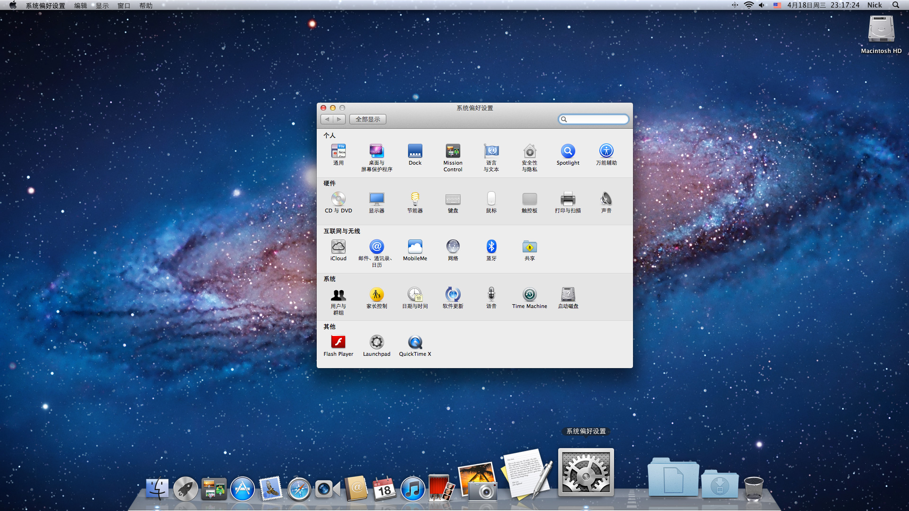
Task: Open the volume menu bar control
Action: point(761,5)
